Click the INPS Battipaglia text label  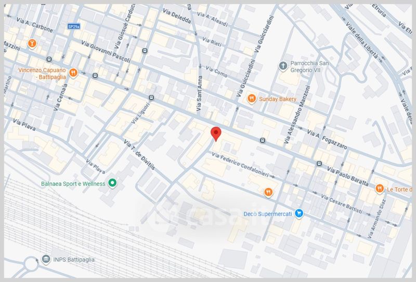[x=75, y=260]
